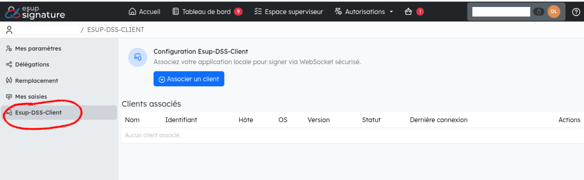Open Espace superviseur
Image resolution: width=584 pixels, height=180 pixels.
pos(289,12)
